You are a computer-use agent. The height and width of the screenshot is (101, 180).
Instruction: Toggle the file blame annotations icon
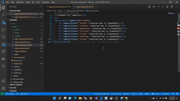(x=167, y=7)
